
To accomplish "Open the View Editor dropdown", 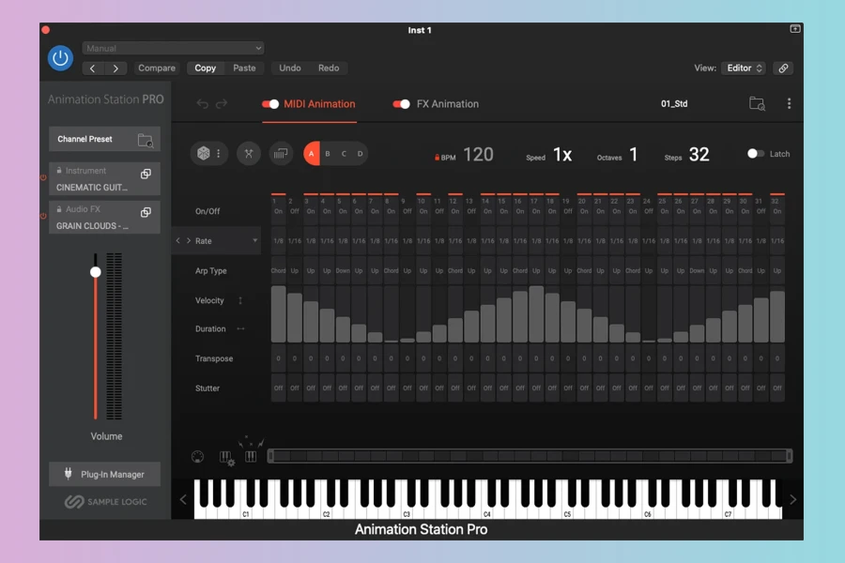I will [744, 68].
